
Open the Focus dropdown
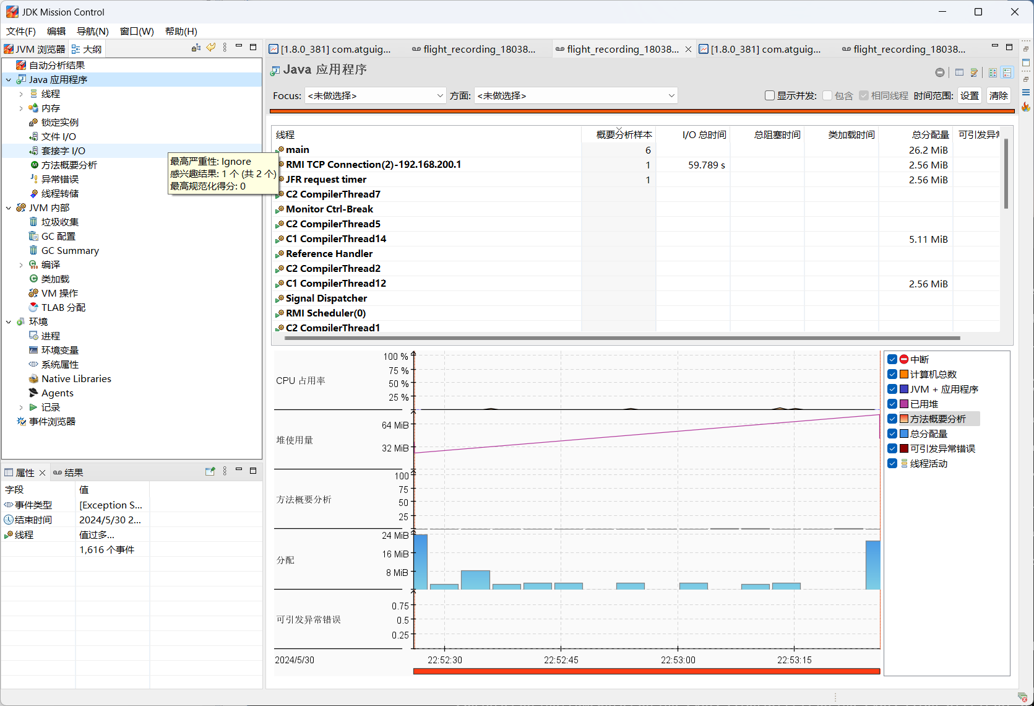375,95
